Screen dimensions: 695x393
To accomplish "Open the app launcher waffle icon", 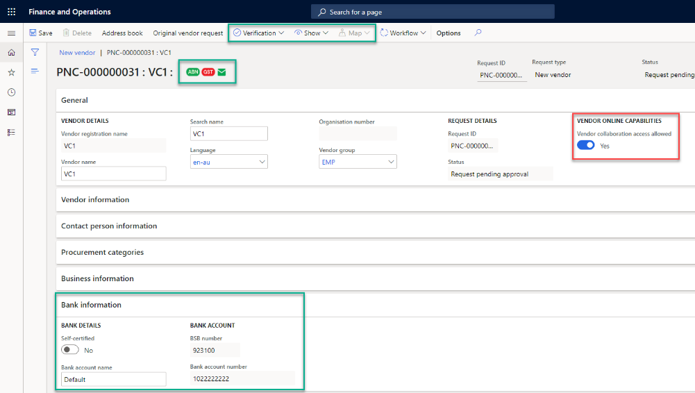I will [12, 12].
